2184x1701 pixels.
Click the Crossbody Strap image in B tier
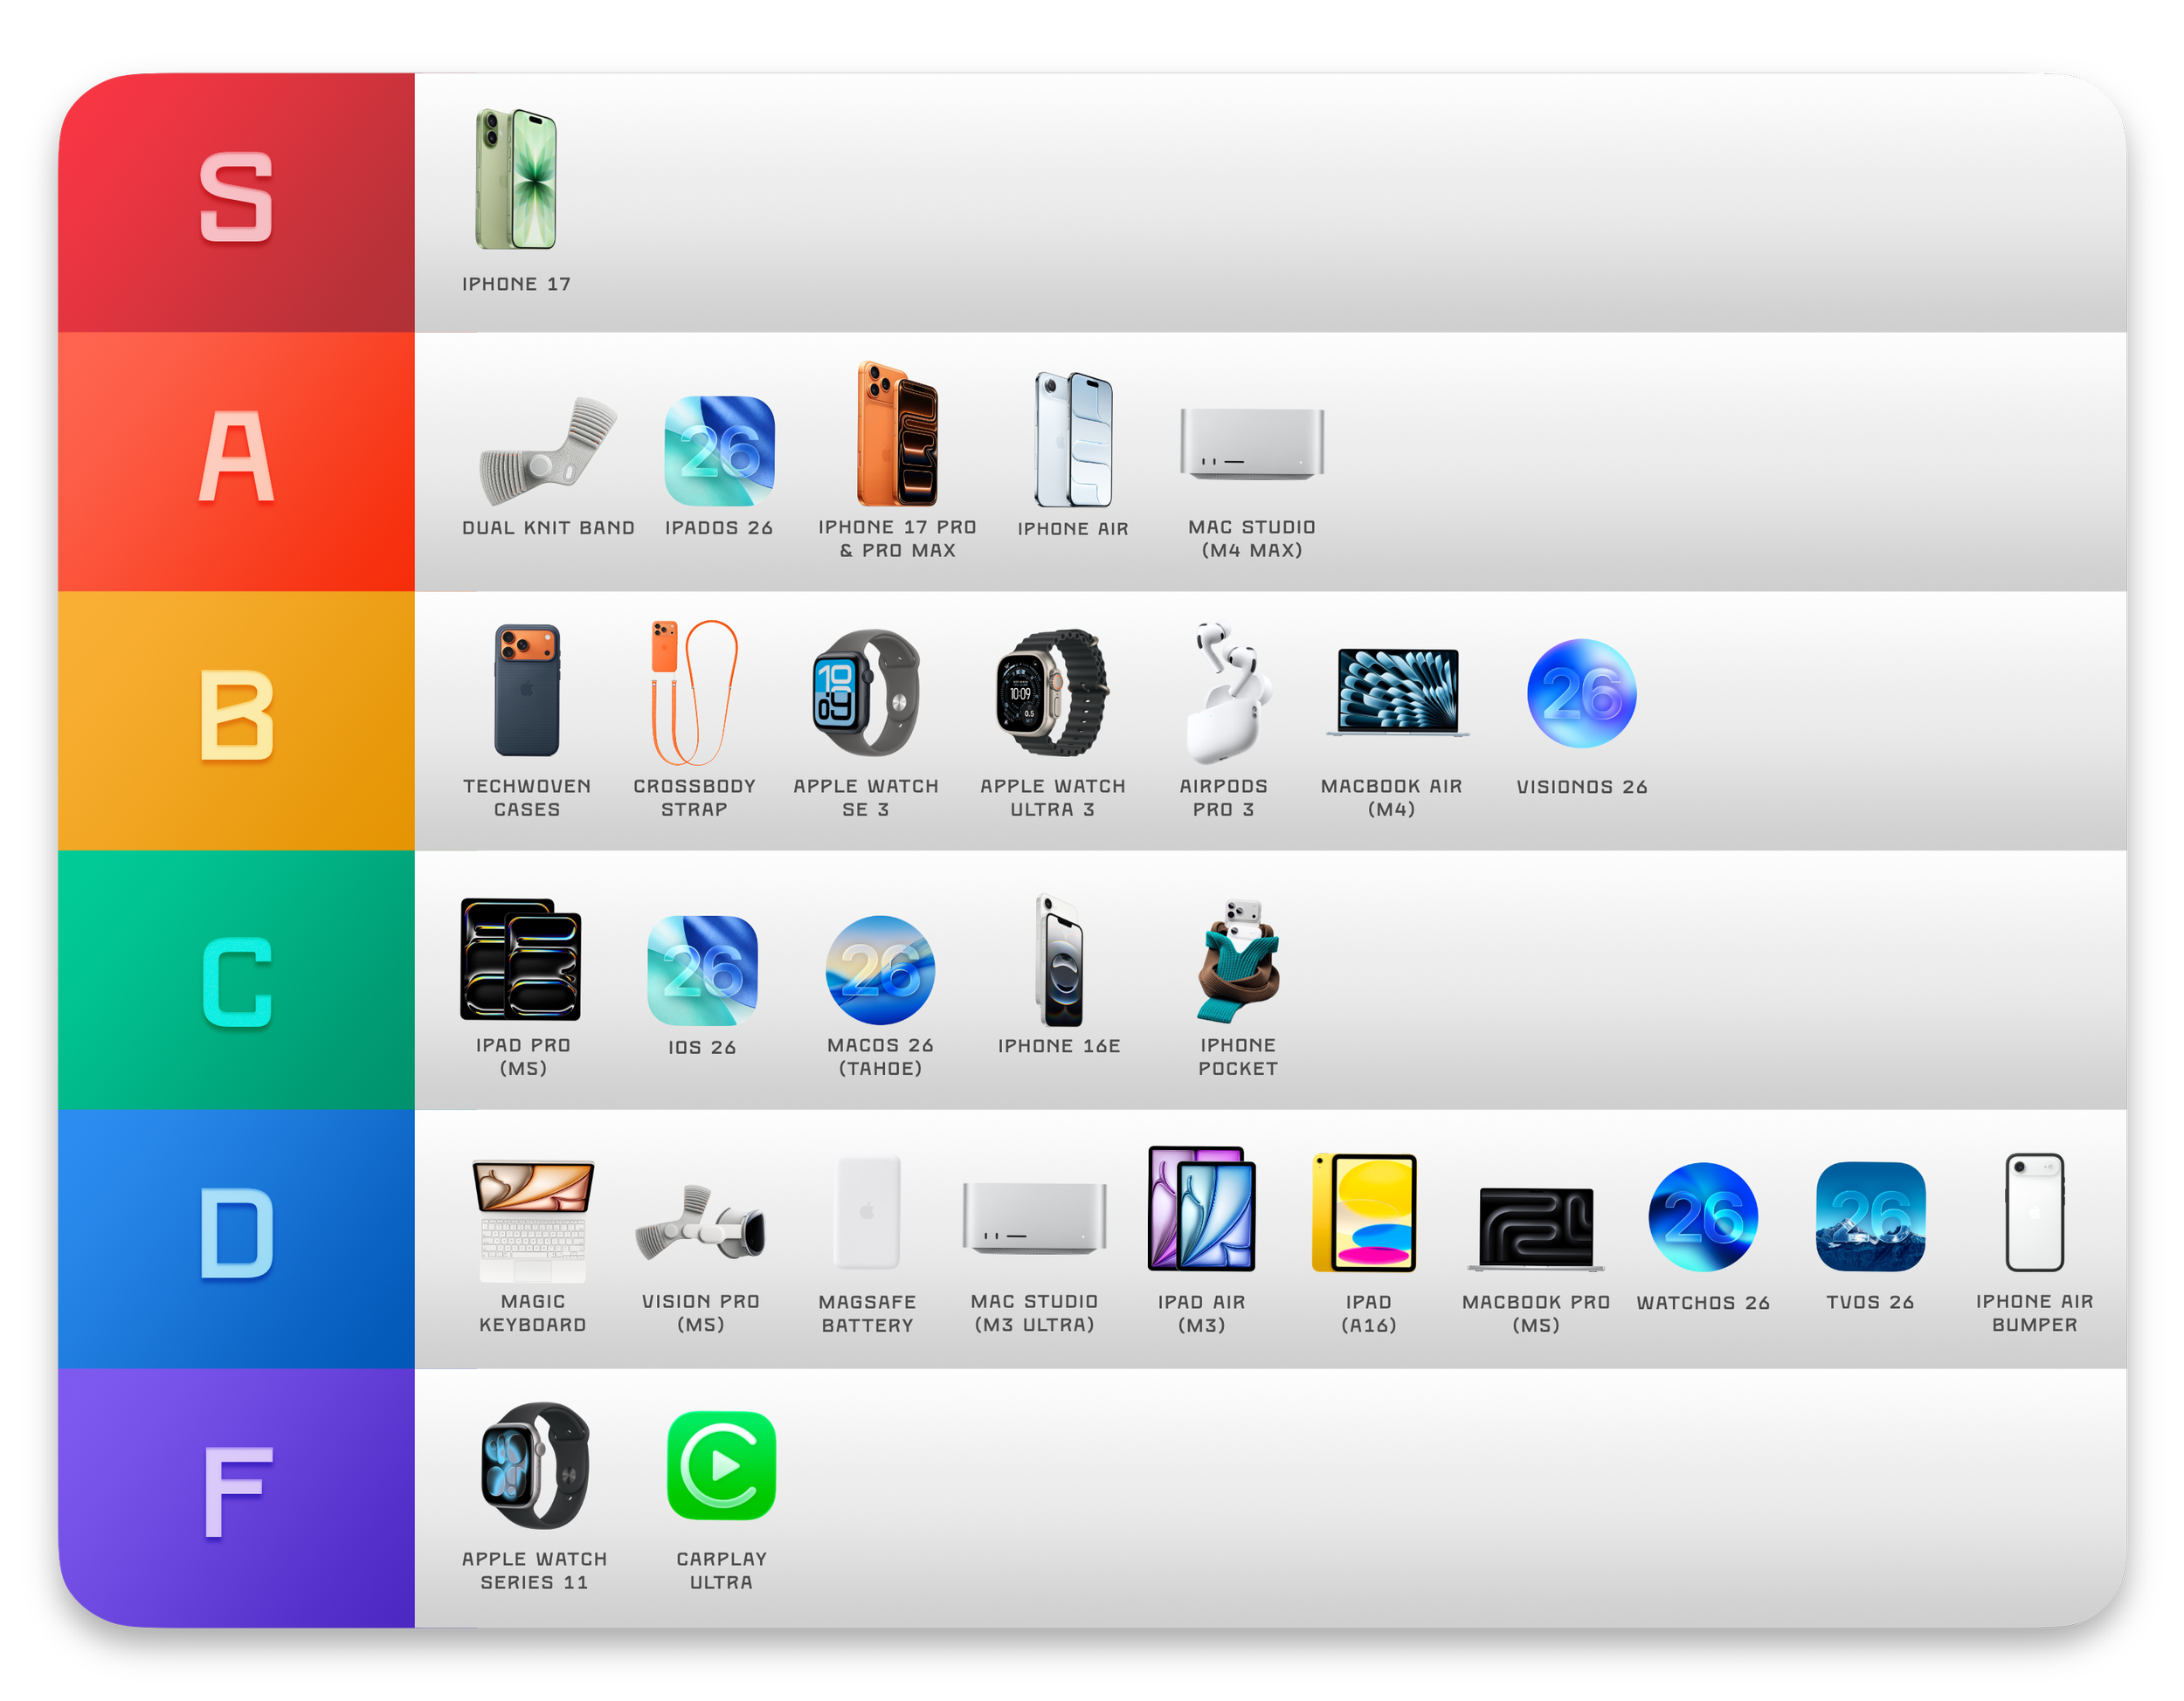[x=694, y=690]
